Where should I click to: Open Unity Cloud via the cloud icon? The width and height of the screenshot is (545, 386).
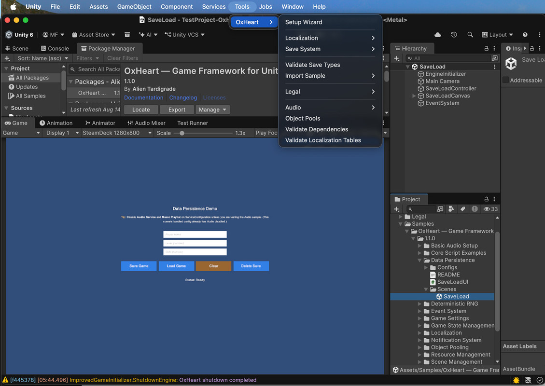(438, 35)
